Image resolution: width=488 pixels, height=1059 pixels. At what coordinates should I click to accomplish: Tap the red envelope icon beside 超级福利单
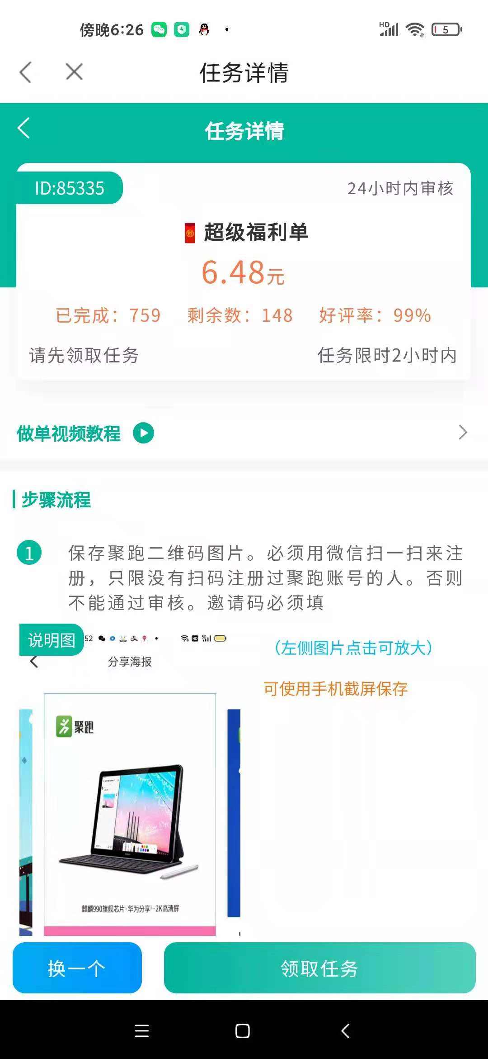[x=190, y=233]
